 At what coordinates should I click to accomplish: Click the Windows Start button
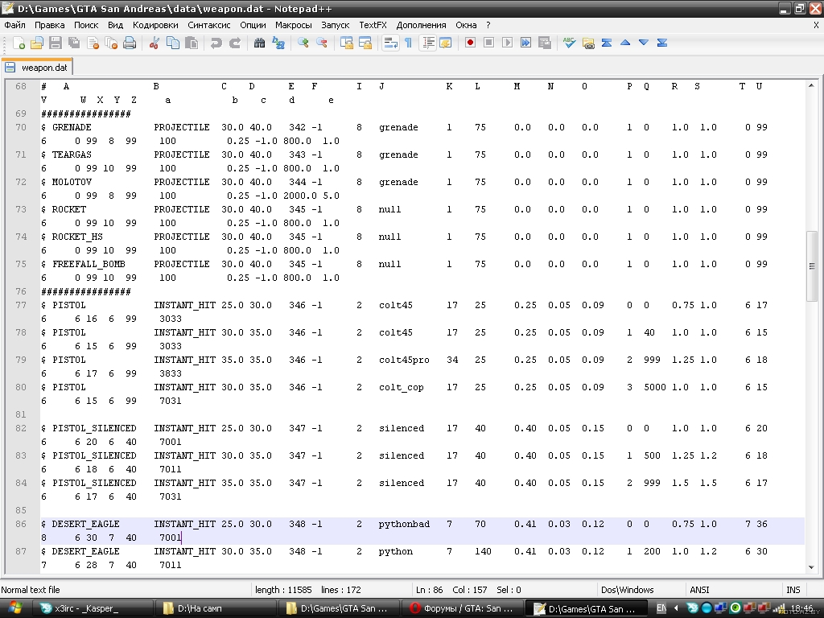(x=13, y=608)
